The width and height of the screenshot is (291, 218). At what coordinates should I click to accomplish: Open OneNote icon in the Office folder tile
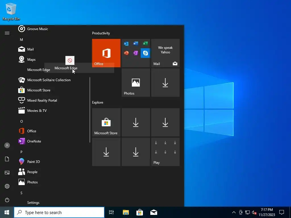(x=136, y=53)
